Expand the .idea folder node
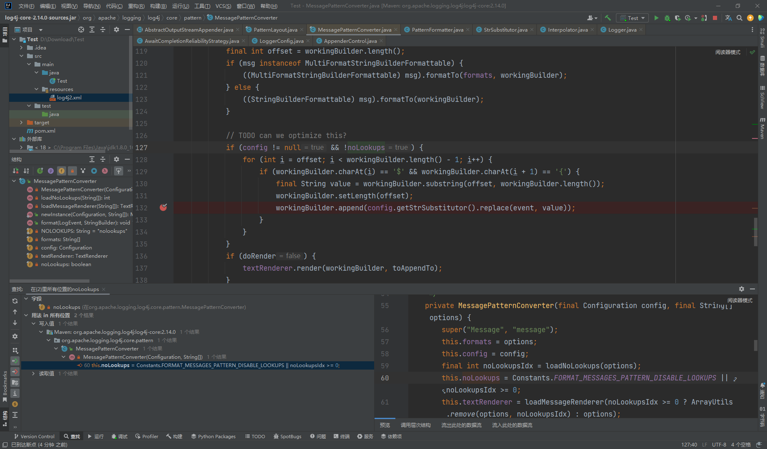 22,47
